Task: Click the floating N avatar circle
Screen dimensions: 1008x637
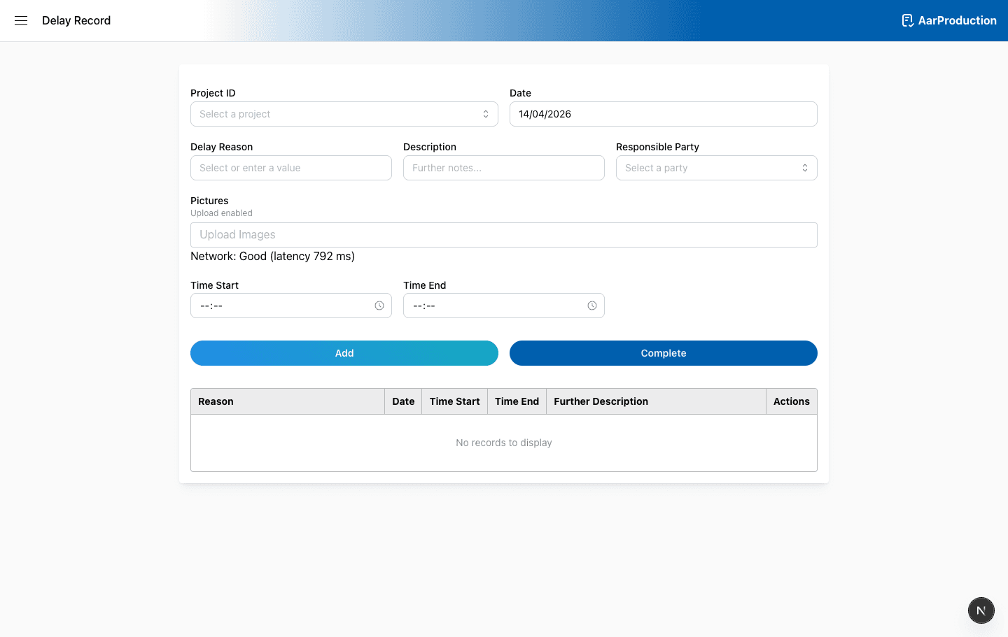Action: tap(981, 610)
